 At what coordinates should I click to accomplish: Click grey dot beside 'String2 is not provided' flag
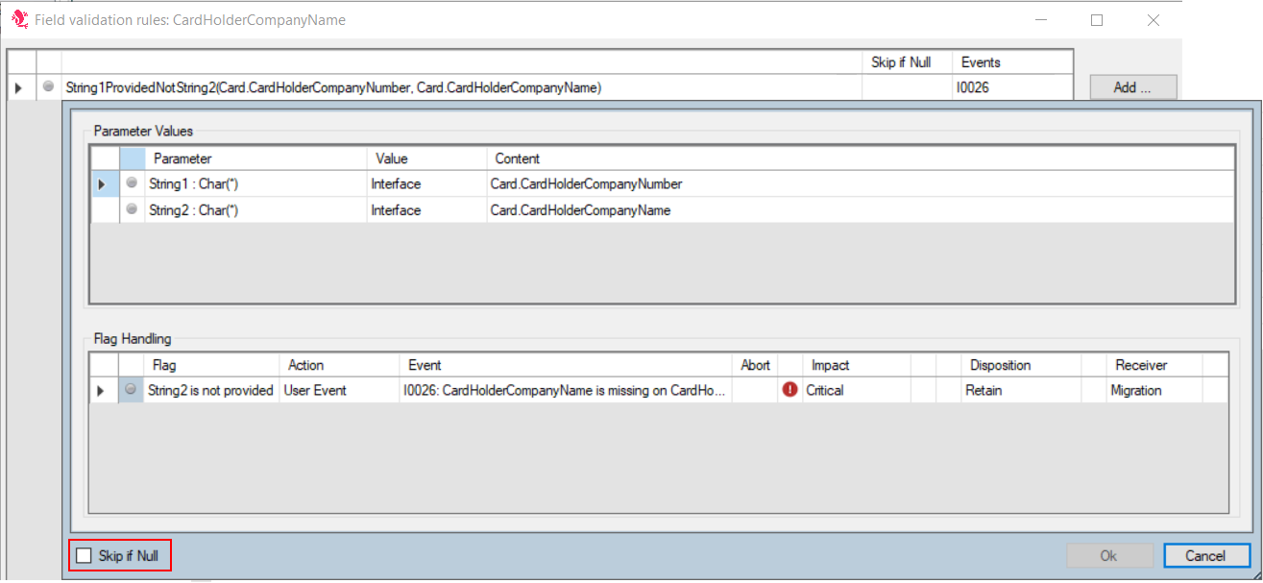pyautogui.click(x=131, y=389)
